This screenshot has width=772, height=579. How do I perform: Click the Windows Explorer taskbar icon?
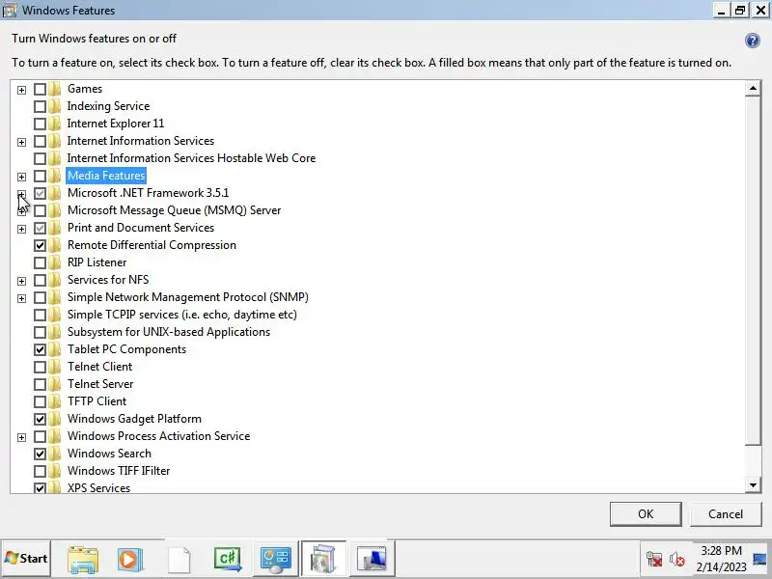83,560
